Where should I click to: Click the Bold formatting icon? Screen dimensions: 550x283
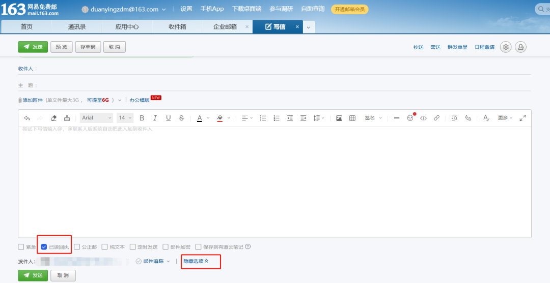tap(142, 118)
